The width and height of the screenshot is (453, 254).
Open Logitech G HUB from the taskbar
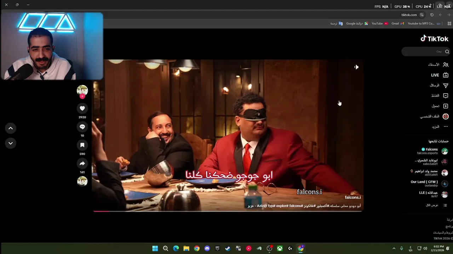click(290, 248)
